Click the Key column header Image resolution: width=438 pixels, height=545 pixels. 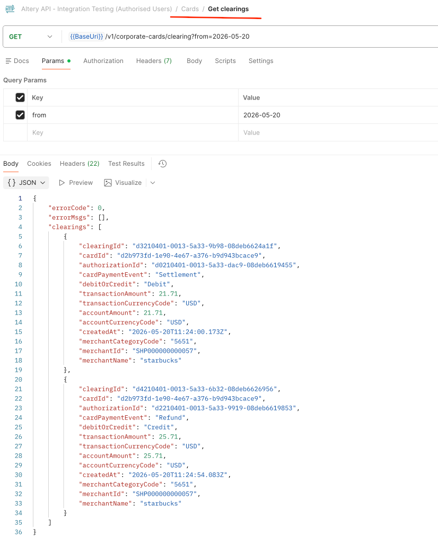pos(37,97)
